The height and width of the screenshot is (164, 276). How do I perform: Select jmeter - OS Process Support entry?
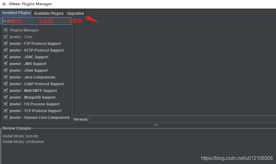[35, 104]
